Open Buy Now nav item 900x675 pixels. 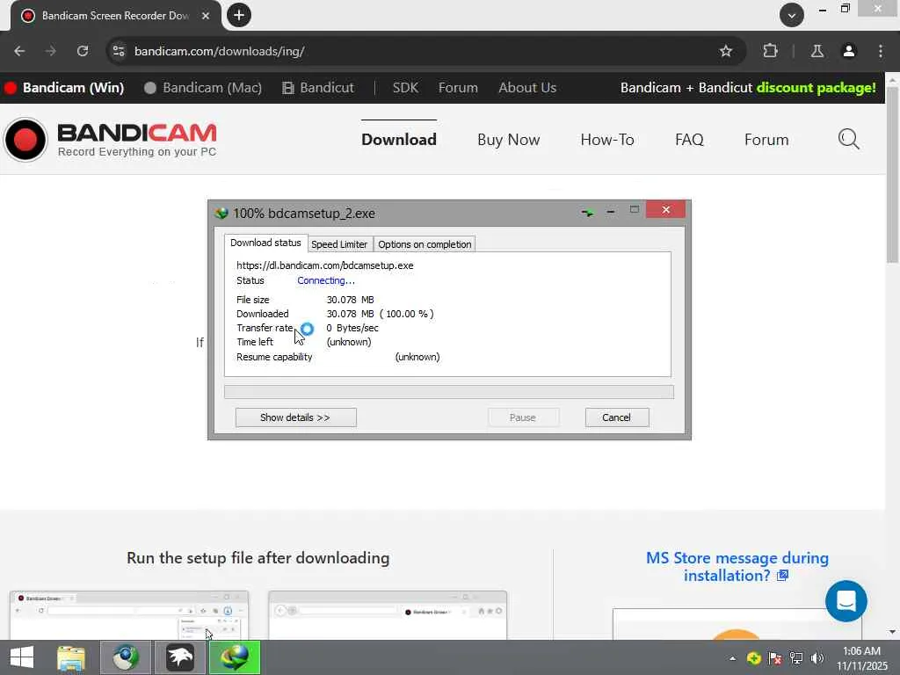(509, 140)
